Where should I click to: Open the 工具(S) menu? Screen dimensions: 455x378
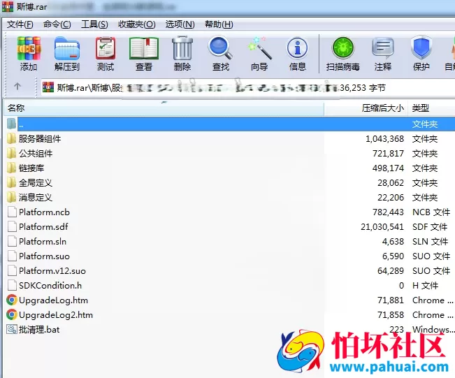[94, 24]
